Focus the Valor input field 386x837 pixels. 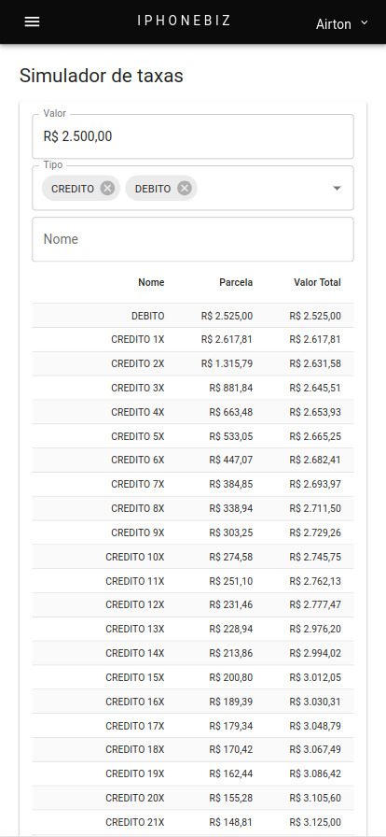[x=193, y=136]
